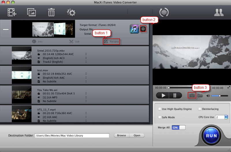The height and width of the screenshot is (152, 231).
Task: Click the file name Sintel.2010.720p.mkv
Action: pyautogui.click(x=51, y=51)
